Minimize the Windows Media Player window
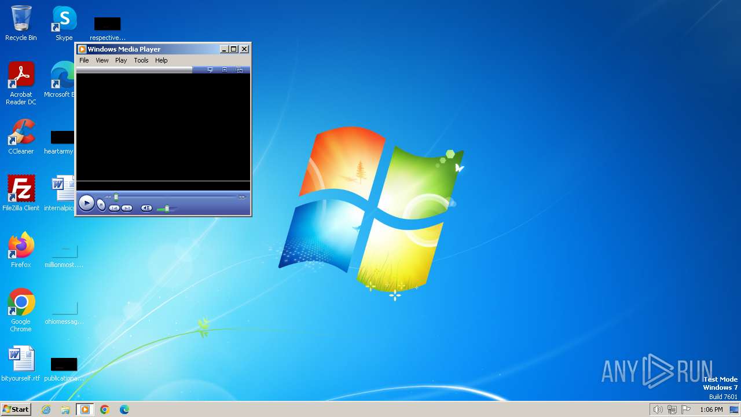This screenshot has width=741, height=417. [225, 49]
